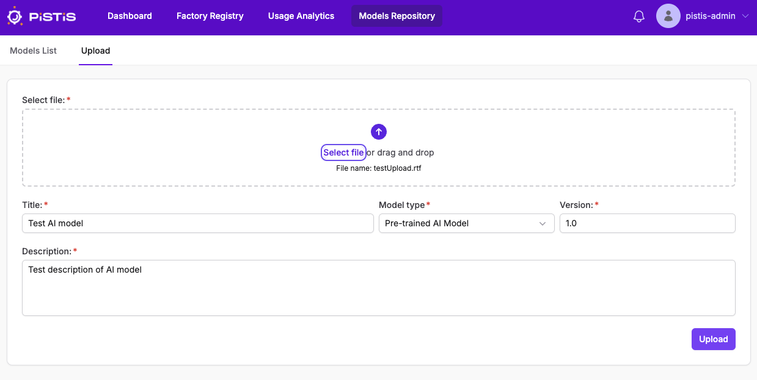Click inside the Description text area
This screenshot has width=757, height=380.
point(379,288)
